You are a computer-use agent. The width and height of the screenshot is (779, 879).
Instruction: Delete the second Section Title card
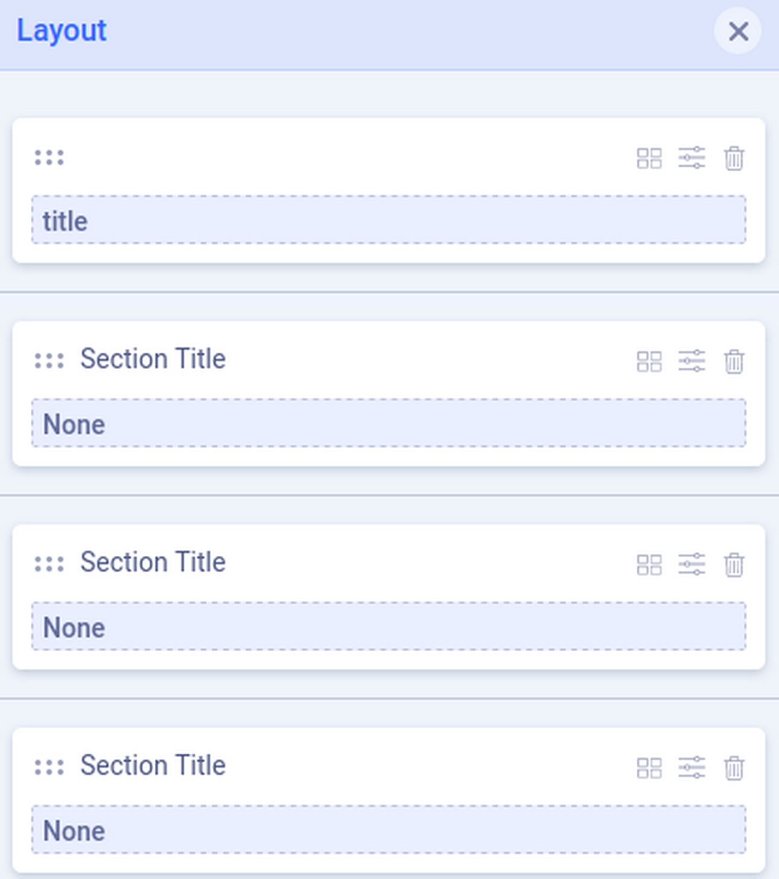734,565
